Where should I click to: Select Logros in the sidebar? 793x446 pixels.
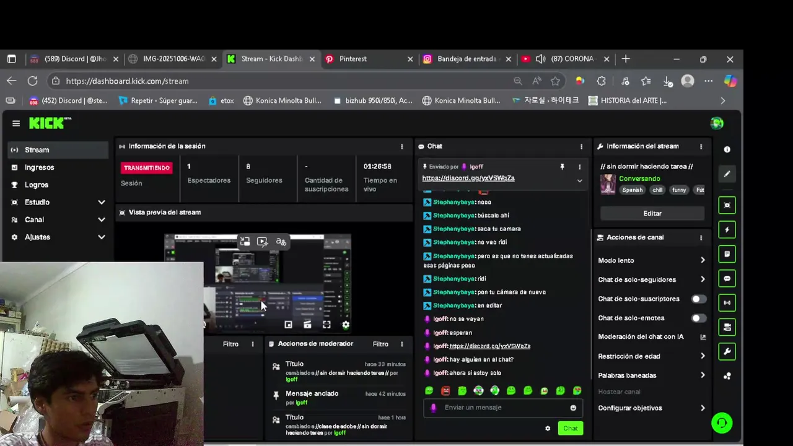[x=59, y=185]
